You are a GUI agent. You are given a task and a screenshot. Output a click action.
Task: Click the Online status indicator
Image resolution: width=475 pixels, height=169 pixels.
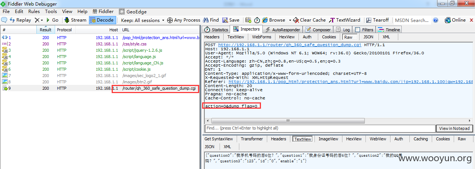tap(455, 20)
